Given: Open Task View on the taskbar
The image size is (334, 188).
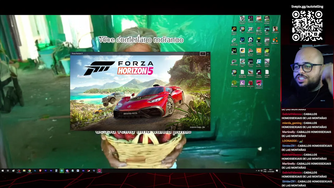Looking at the screenshot, I should pyautogui.click(x=8, y=171).
